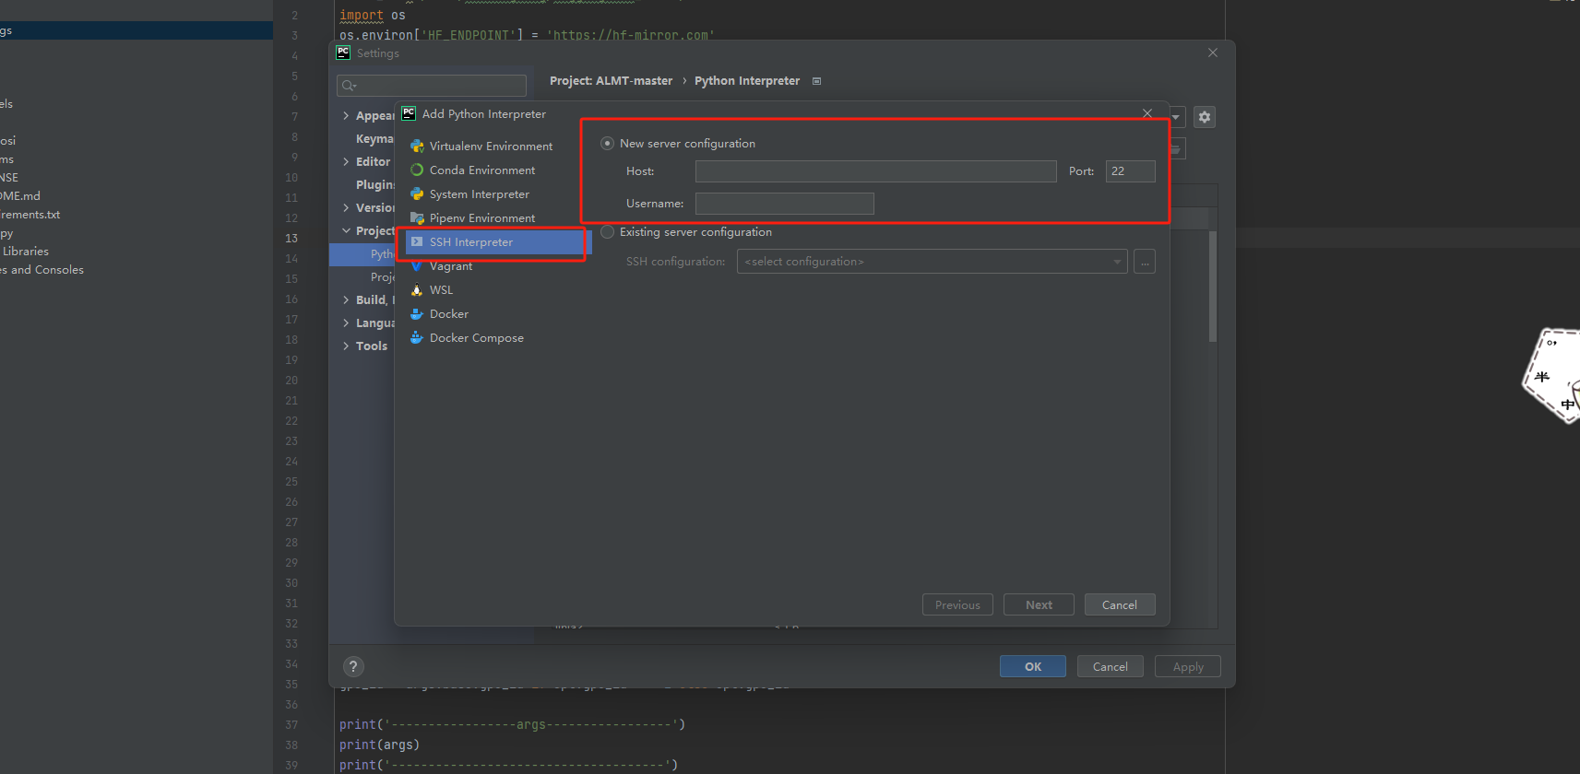The width and height of the screenshot is (1580, 774).
Task: Click the Port field showing 22
Action: [1130, 171]
